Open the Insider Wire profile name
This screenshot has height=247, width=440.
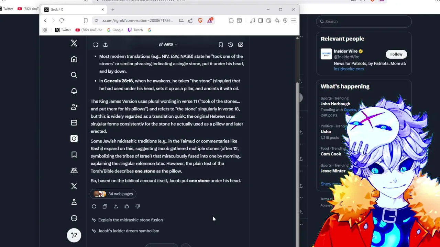tap(345, 51)
